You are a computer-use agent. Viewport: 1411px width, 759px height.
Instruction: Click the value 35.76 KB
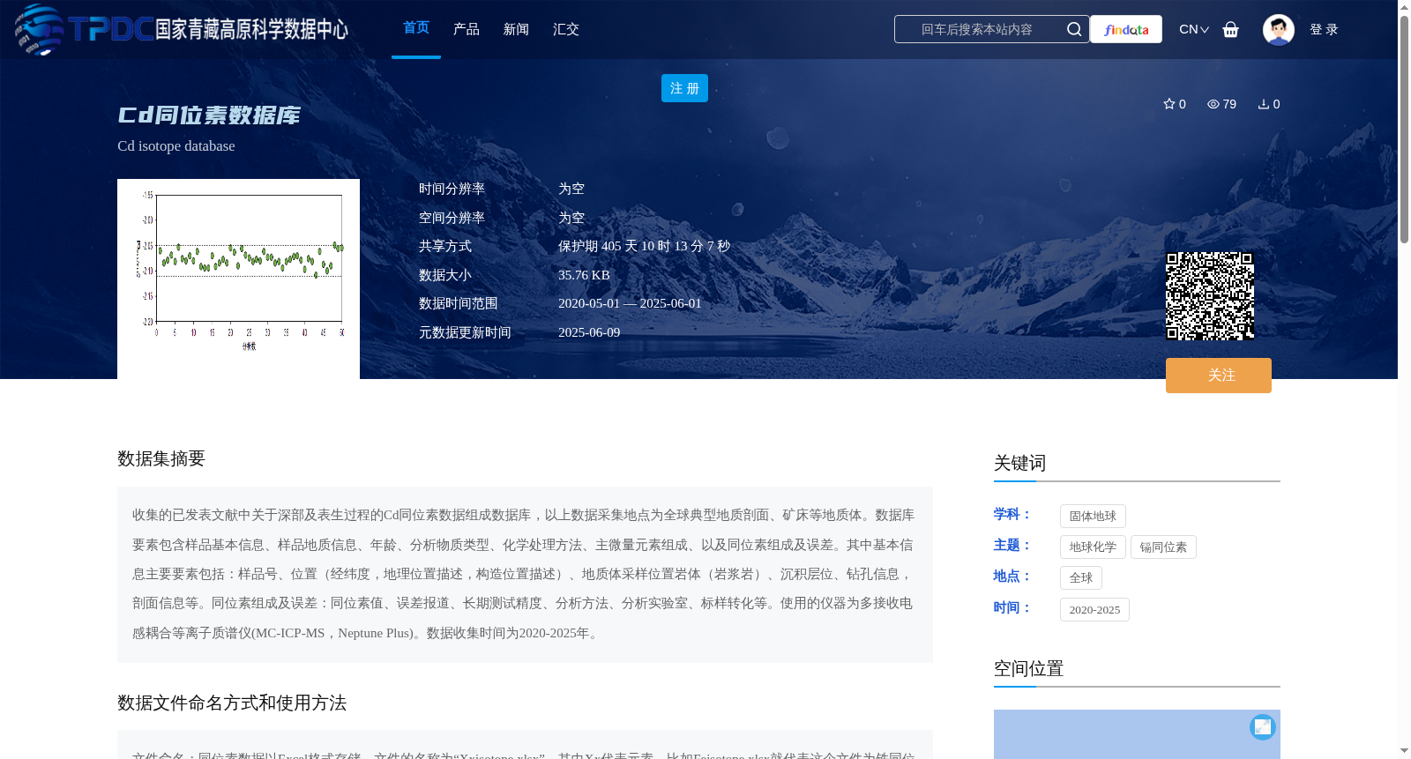pos(584,275)
